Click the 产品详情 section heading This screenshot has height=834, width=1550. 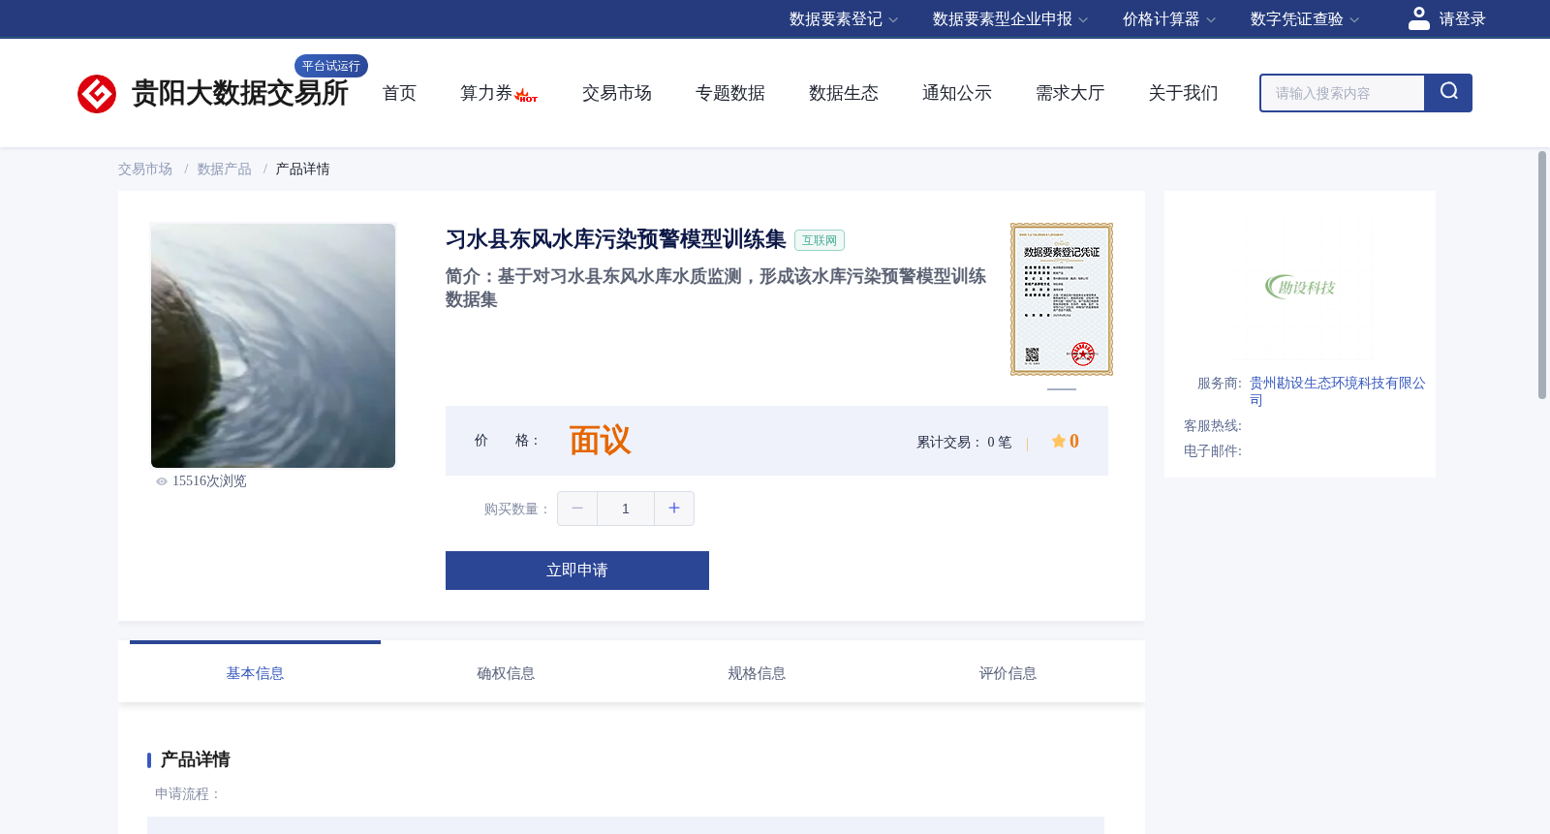click(x=195, y=759)
